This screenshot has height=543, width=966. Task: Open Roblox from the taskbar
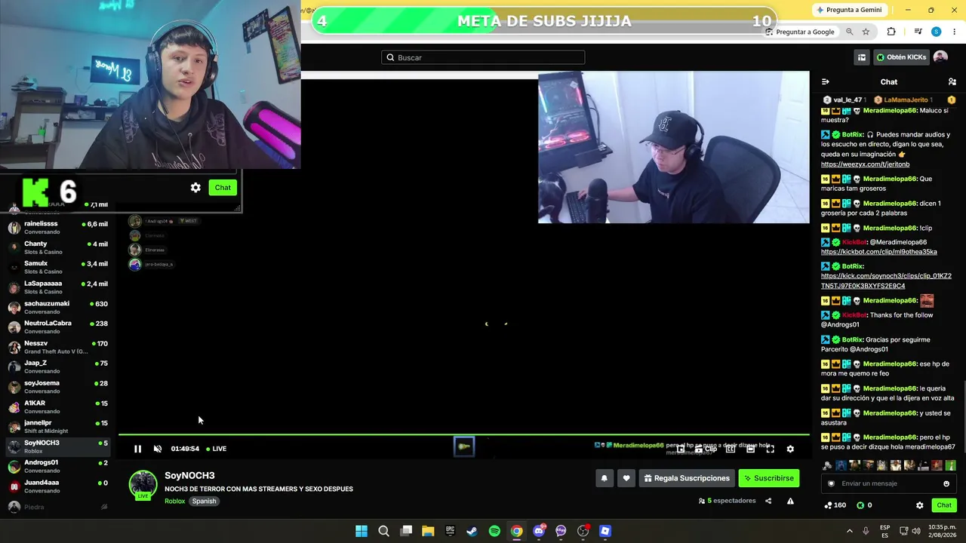(x=605, y=531)
